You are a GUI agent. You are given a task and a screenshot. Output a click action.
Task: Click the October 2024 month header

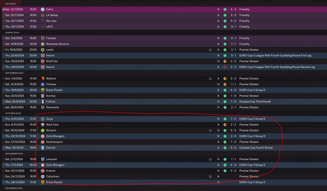(x=13, y=113)
